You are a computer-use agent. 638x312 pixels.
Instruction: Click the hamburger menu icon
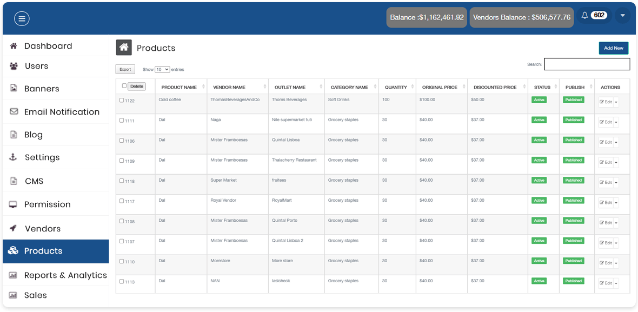(x=22, y=18)
